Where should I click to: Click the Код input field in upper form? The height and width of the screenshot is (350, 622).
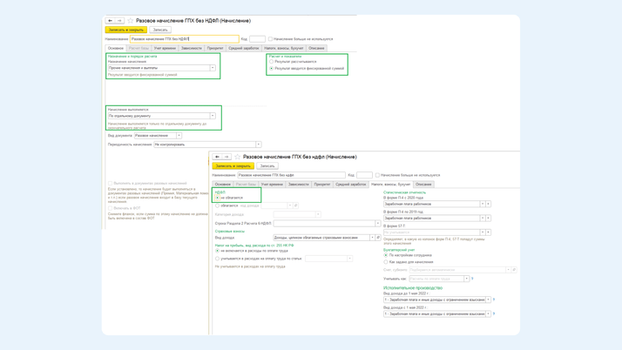pyautogui.click(x=257, y=39)
